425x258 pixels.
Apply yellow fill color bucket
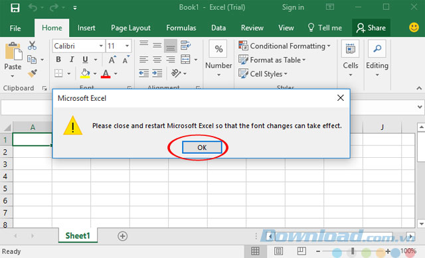click(85, 74)
